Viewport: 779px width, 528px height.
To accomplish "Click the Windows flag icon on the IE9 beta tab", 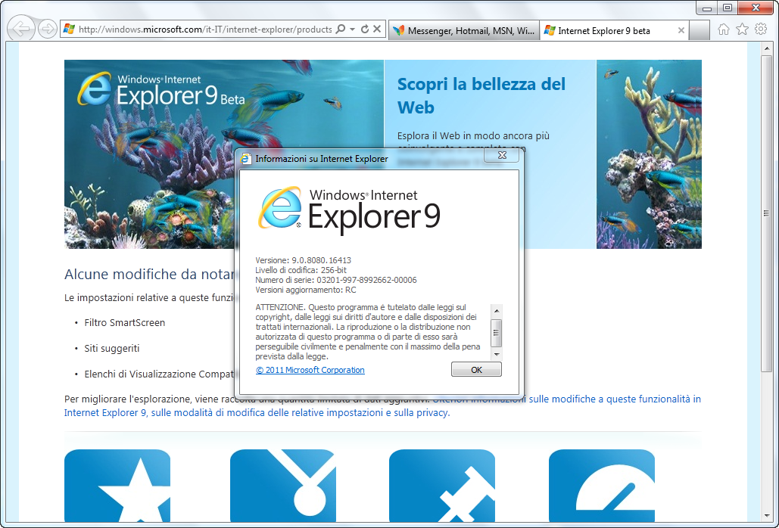I will (x=549, y=31).
